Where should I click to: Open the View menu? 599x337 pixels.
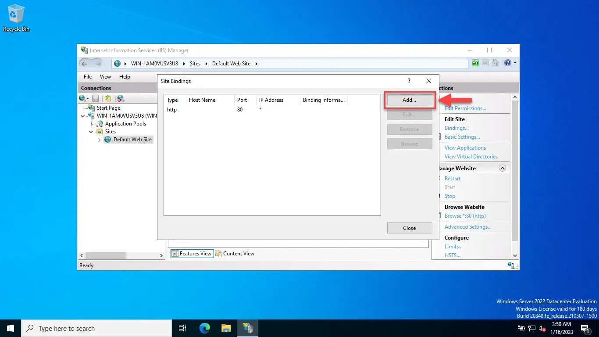105,77
